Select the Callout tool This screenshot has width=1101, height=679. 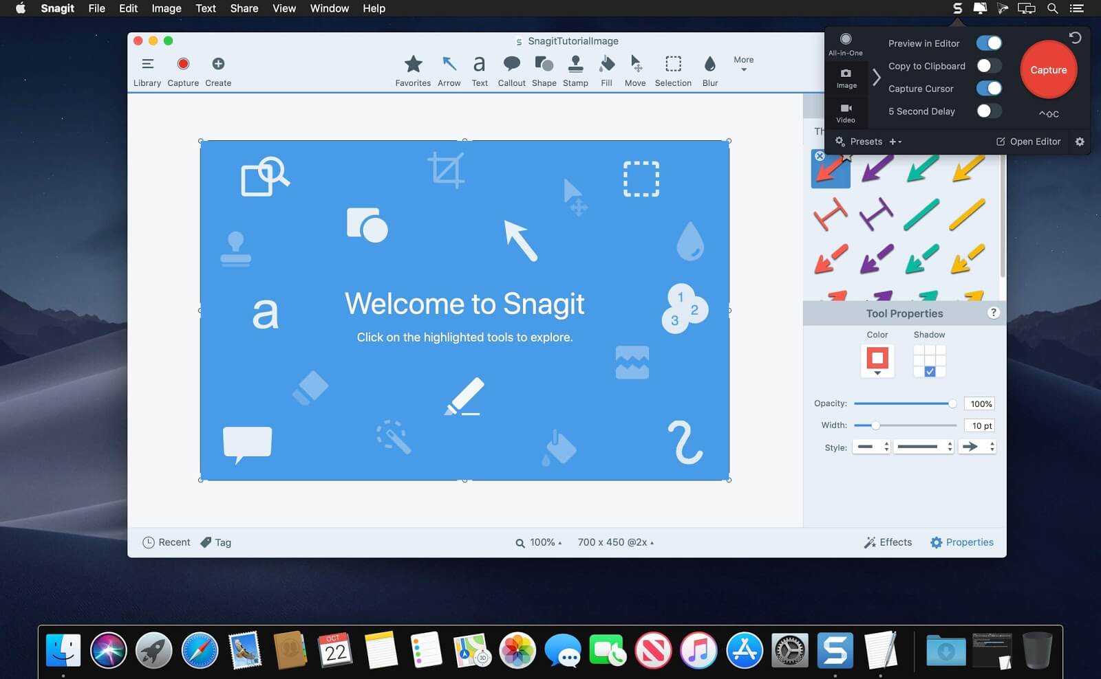click(511, 71)
